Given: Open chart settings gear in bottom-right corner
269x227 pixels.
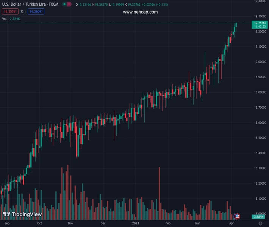Looking at the screenshot, I should (260, 224).
